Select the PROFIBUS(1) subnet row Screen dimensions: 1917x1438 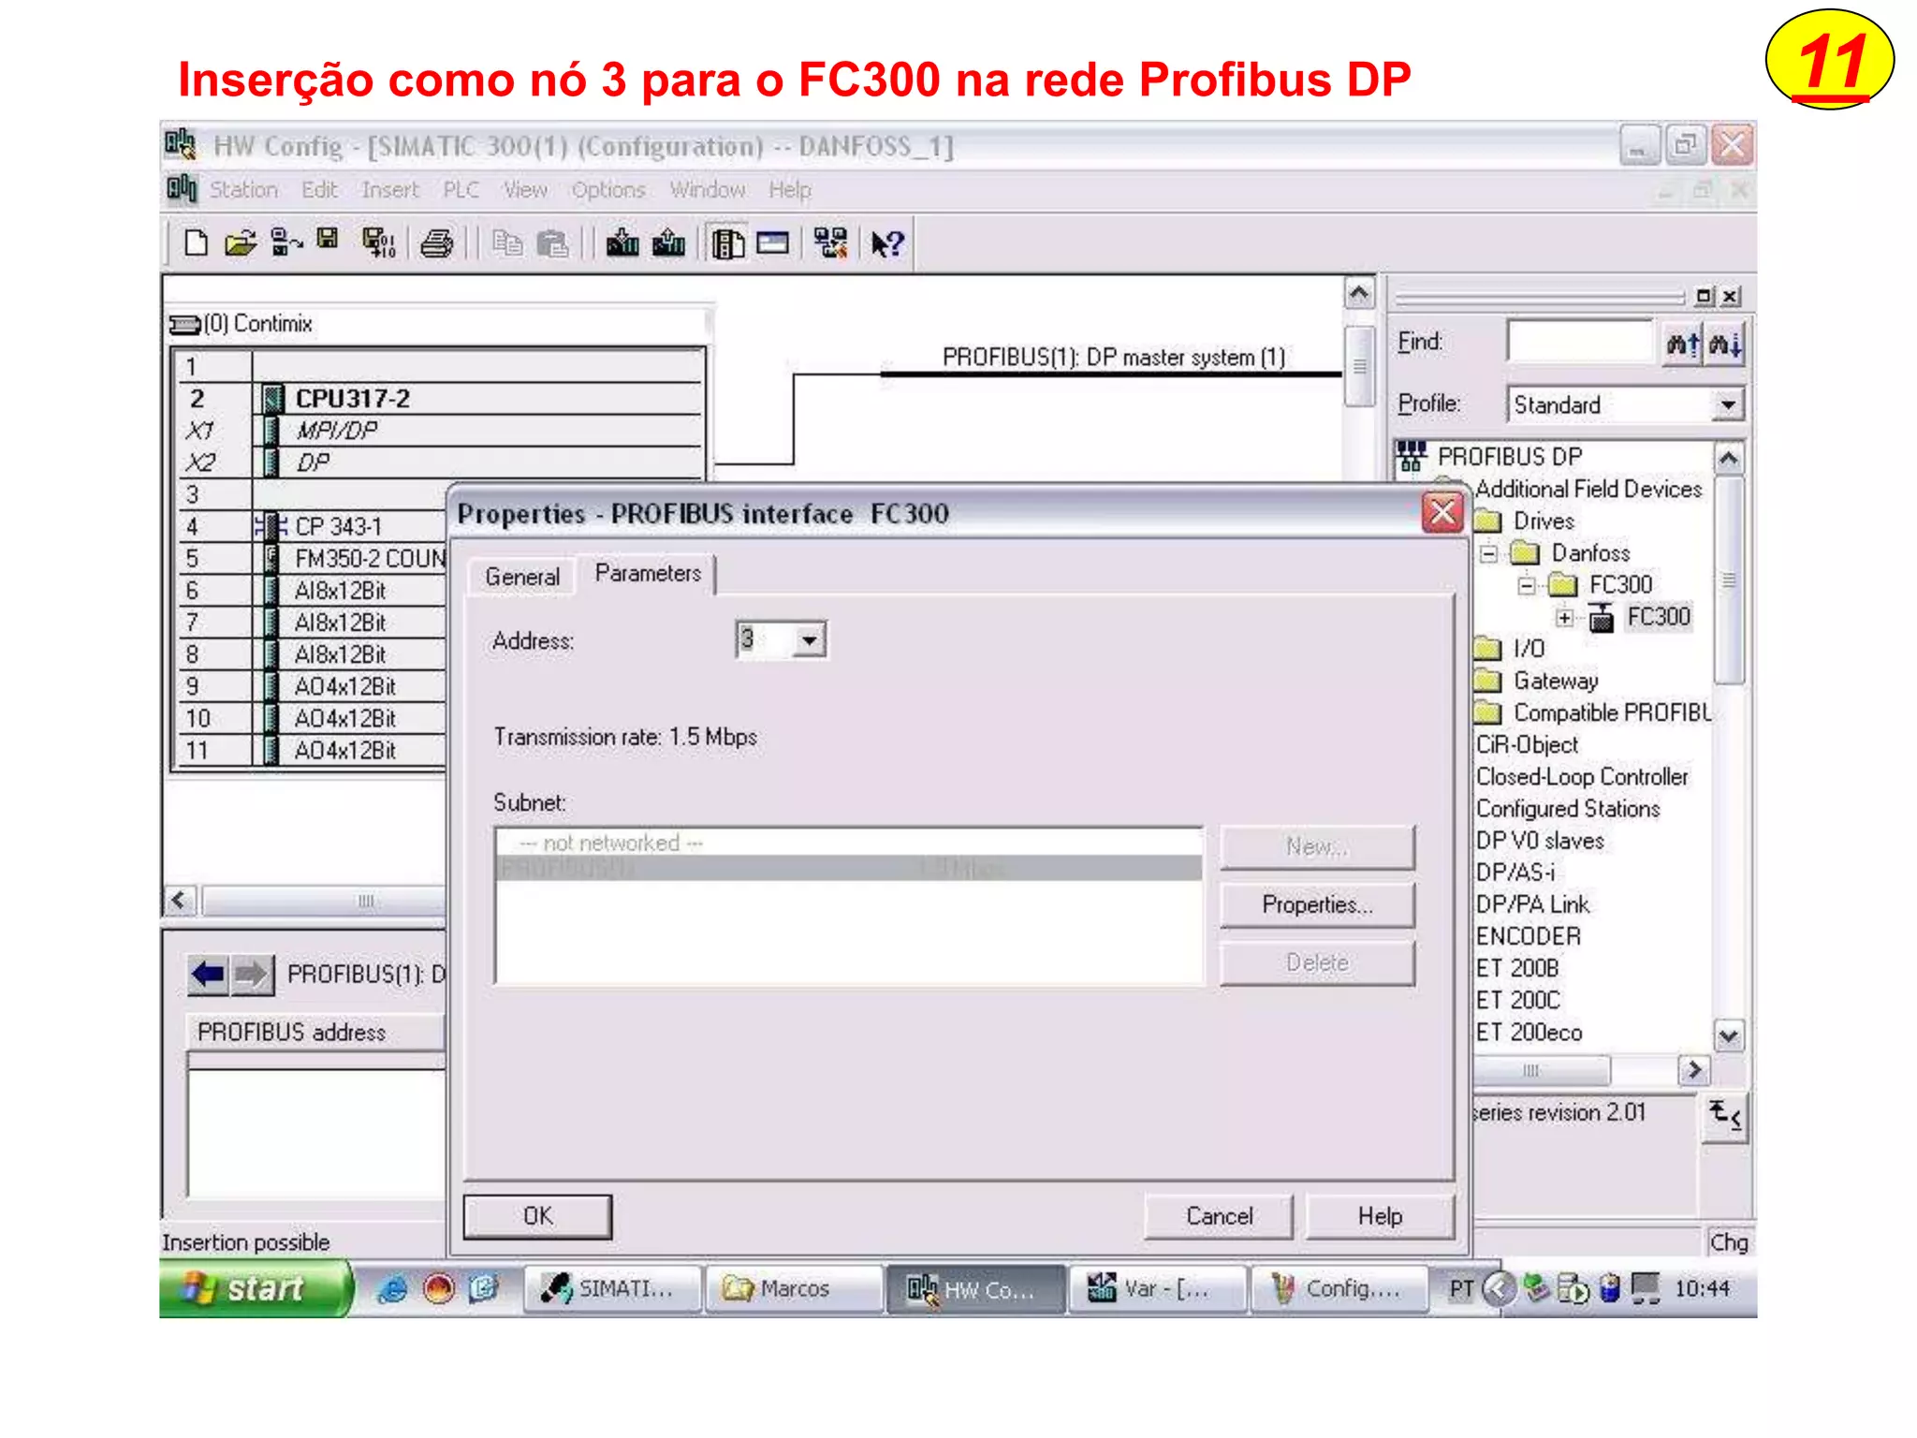click(x=848, y=868)
